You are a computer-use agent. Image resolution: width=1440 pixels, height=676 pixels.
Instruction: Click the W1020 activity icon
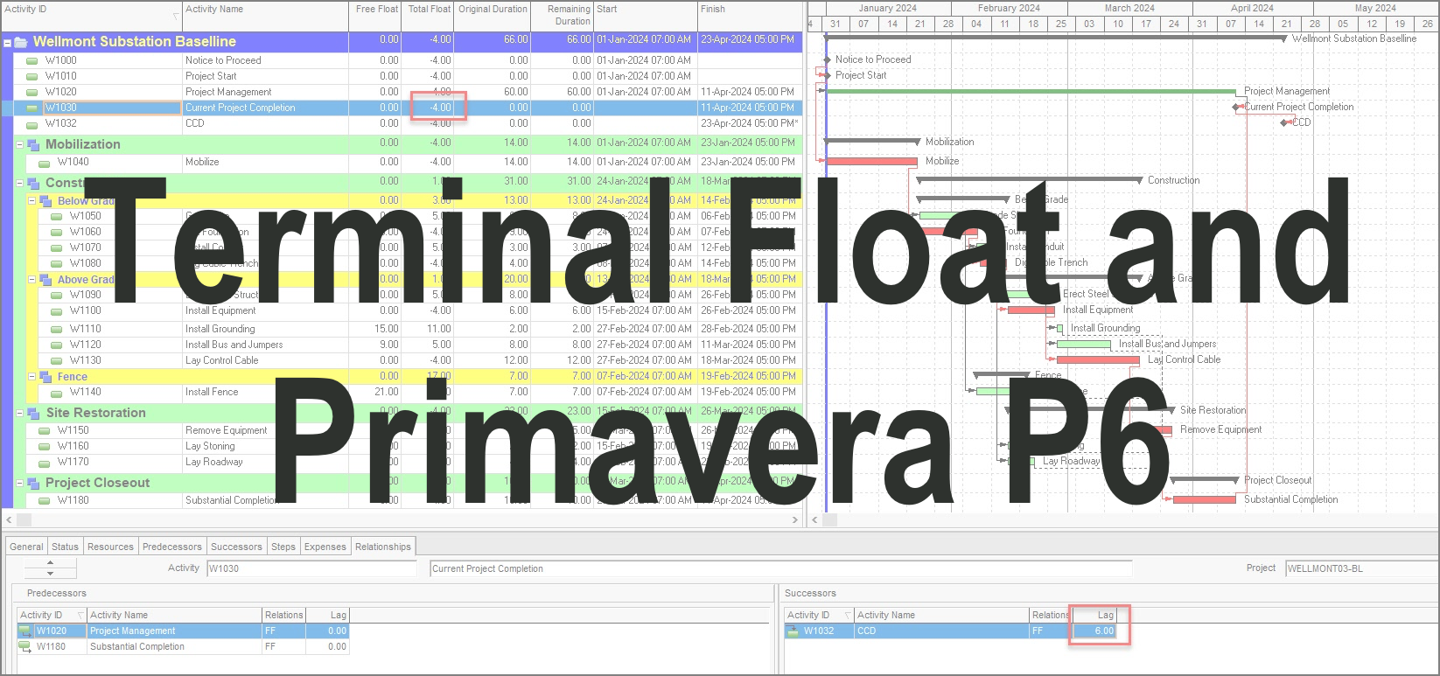point(32,92)
